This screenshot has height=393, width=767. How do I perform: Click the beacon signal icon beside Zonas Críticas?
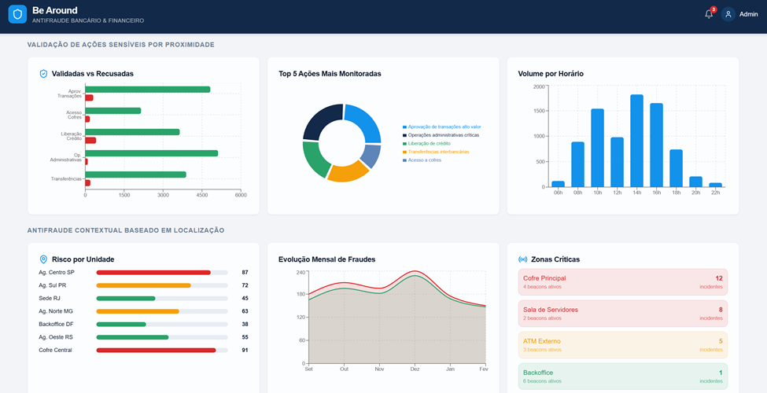click(522, 259)
